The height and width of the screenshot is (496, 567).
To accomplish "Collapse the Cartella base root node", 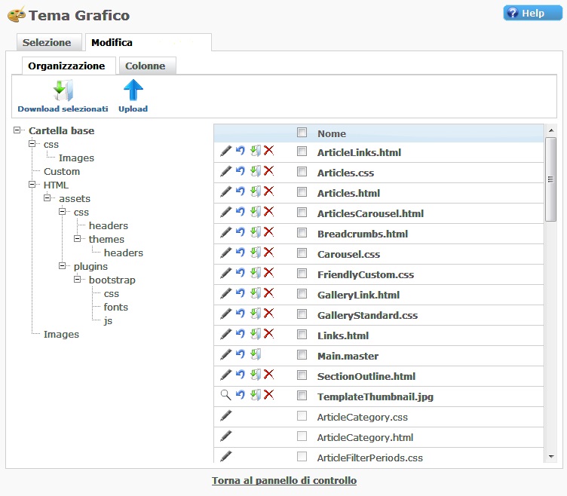I will [x=17, y=131].
